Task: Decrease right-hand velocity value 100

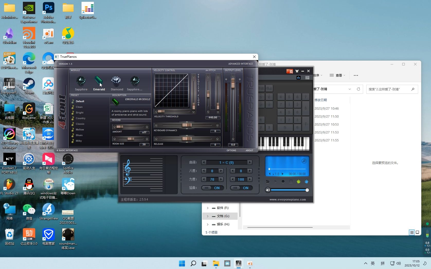Action: (x=233, y=179)
